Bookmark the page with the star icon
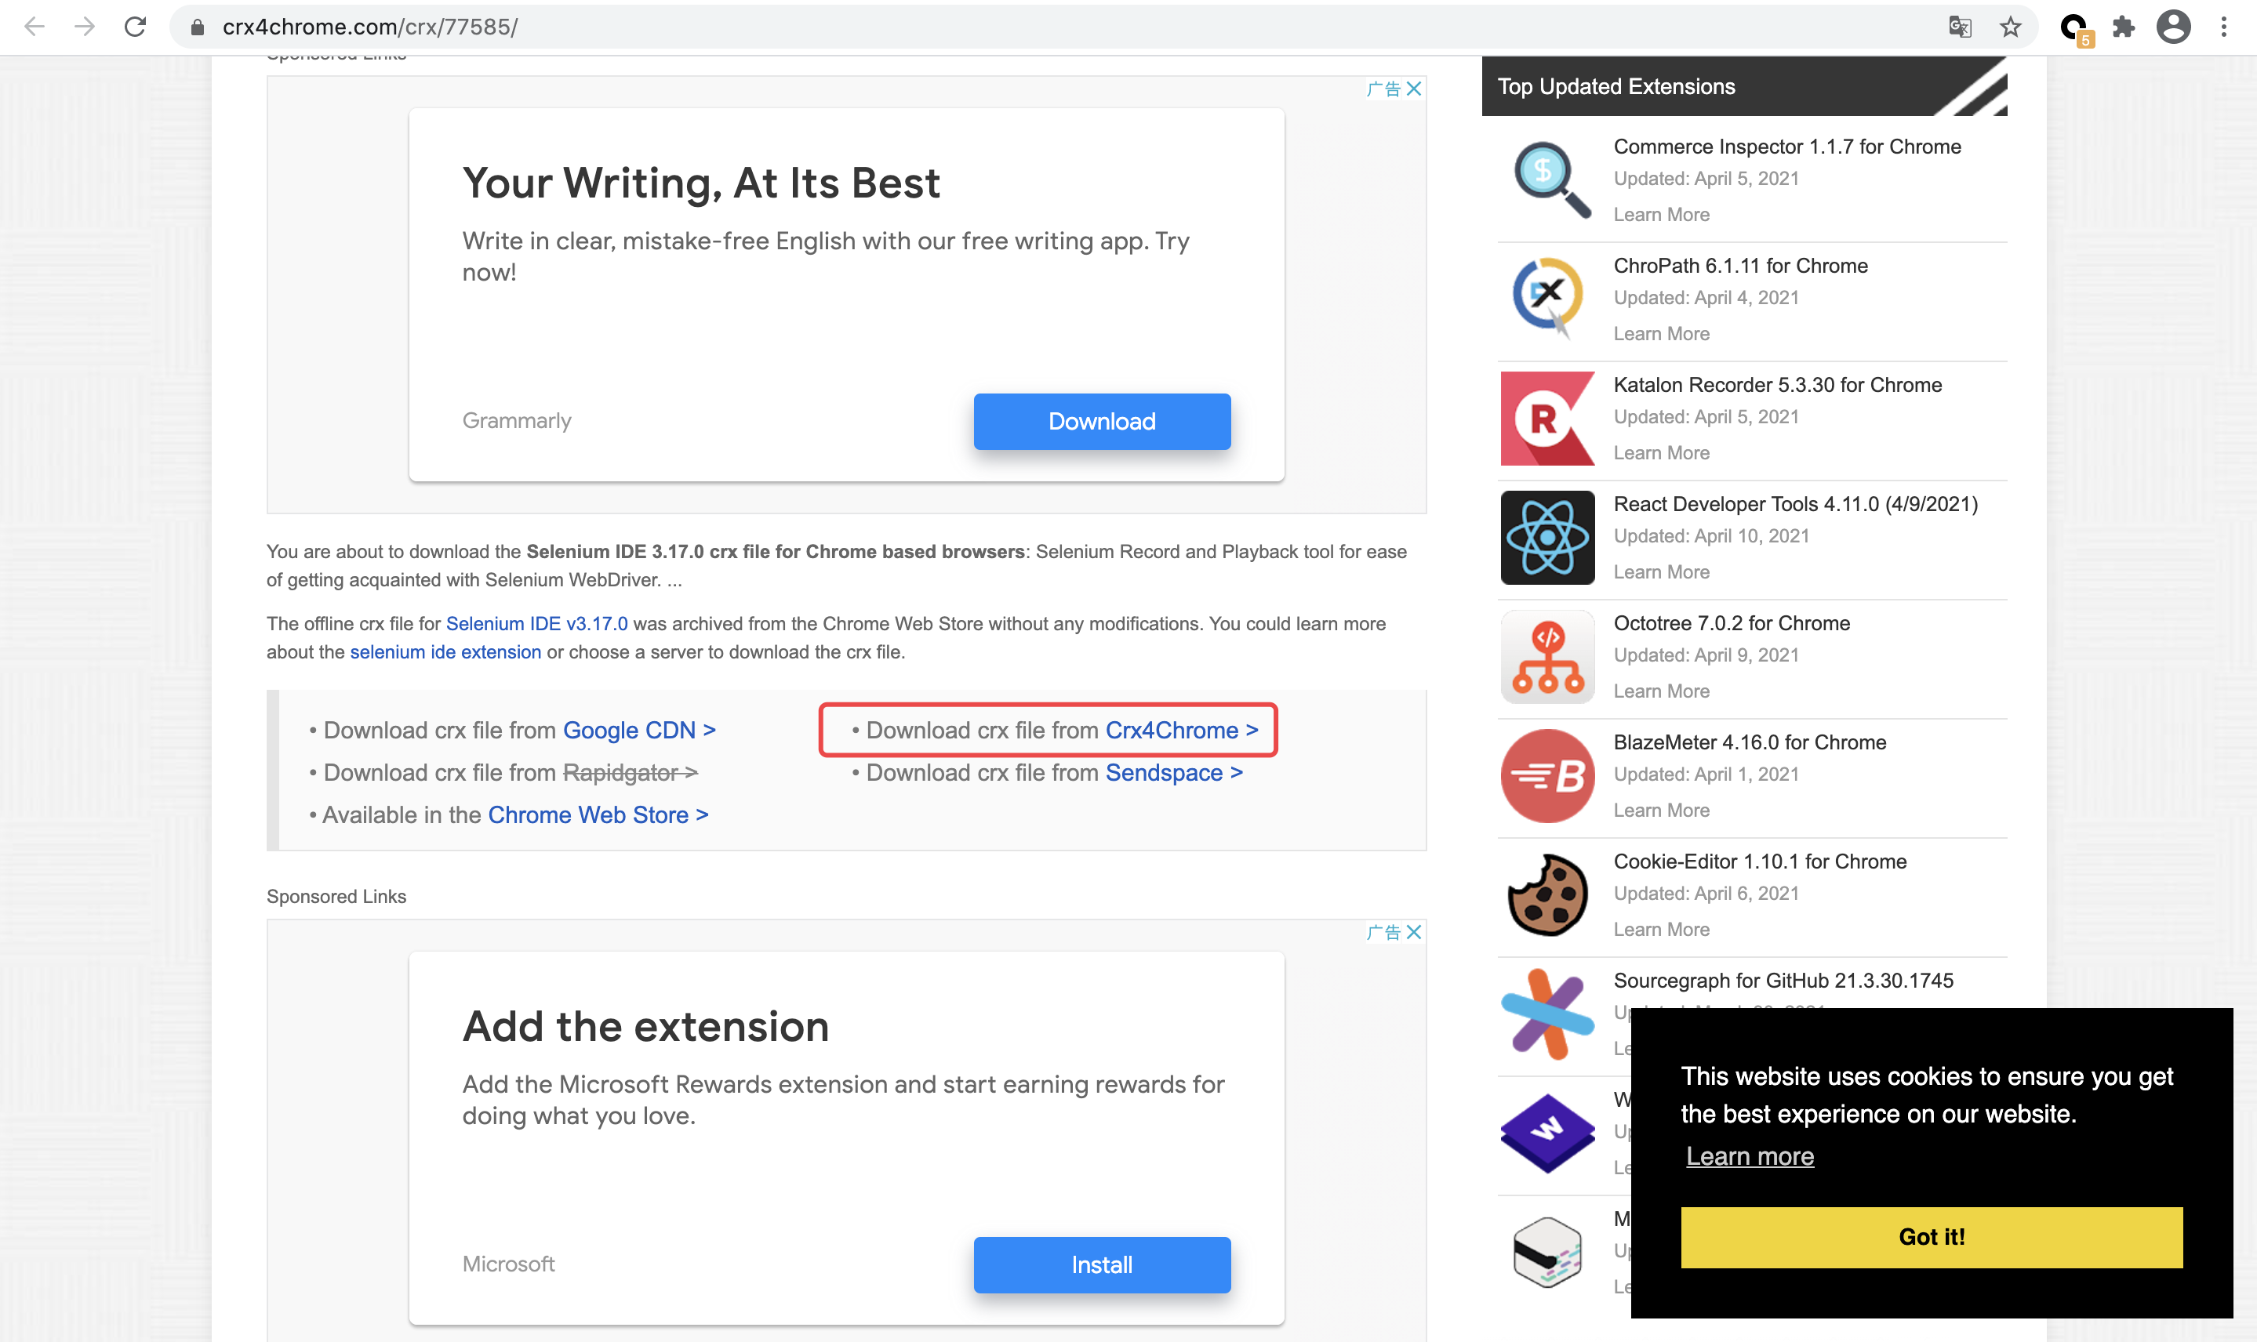The width and height of the screenshot is (2257, 1342). (2012, 27)
